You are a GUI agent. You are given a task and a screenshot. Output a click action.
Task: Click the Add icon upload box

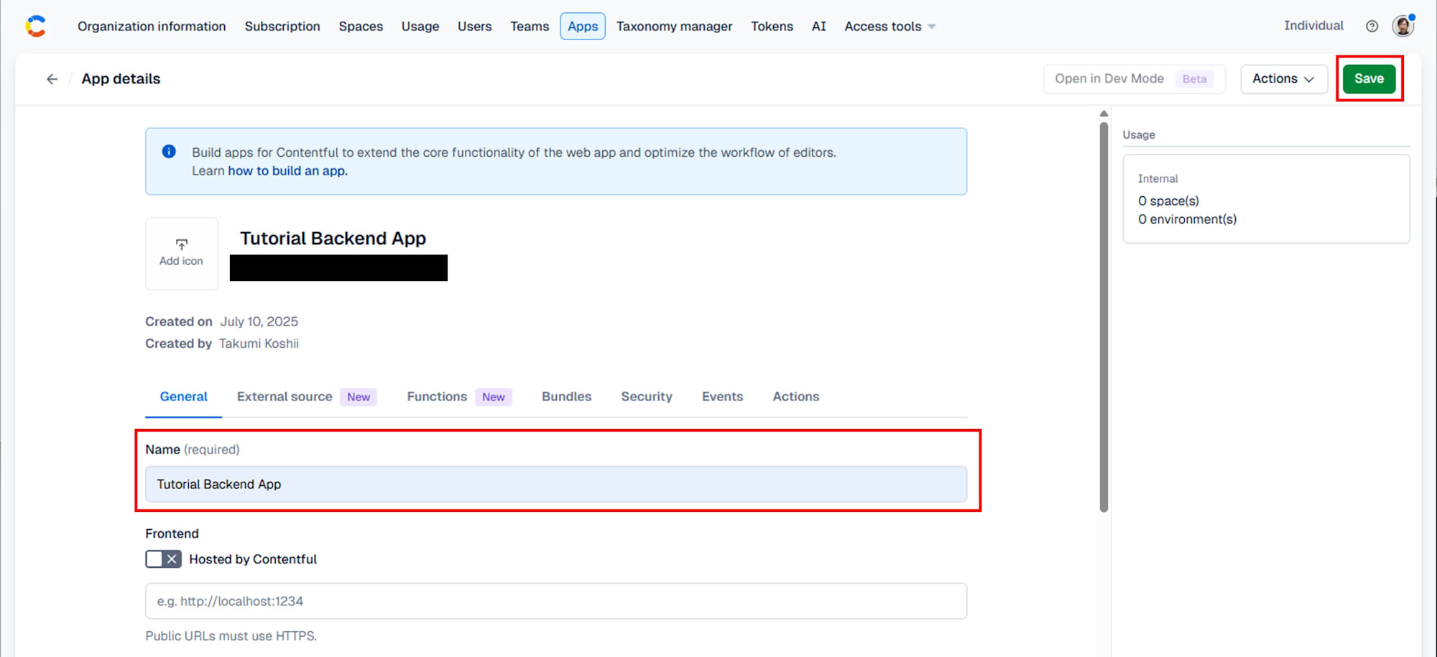pyautogui.click(x=182, y=253)
